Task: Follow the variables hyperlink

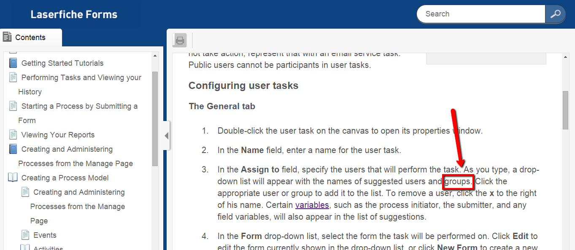Action: 312,205
